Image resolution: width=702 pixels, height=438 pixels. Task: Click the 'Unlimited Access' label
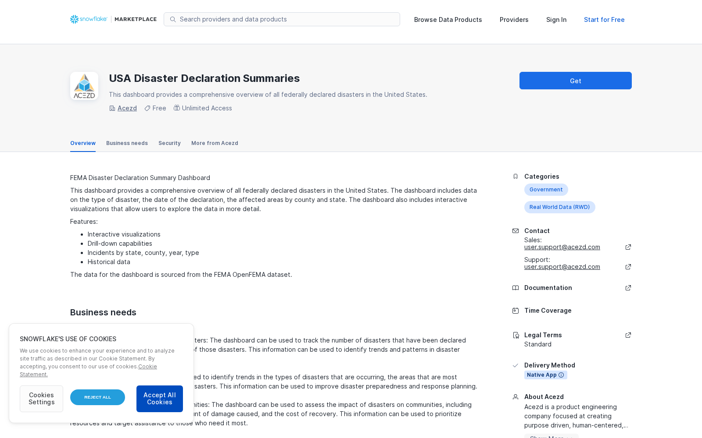(207, 108)
